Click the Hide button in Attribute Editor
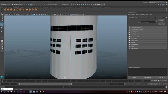Screen dimensions: 168x94 (163, 24)
